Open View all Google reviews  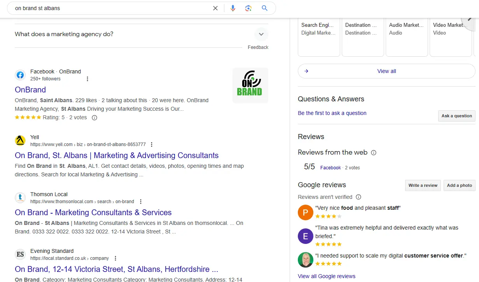[x=327, y=276]
